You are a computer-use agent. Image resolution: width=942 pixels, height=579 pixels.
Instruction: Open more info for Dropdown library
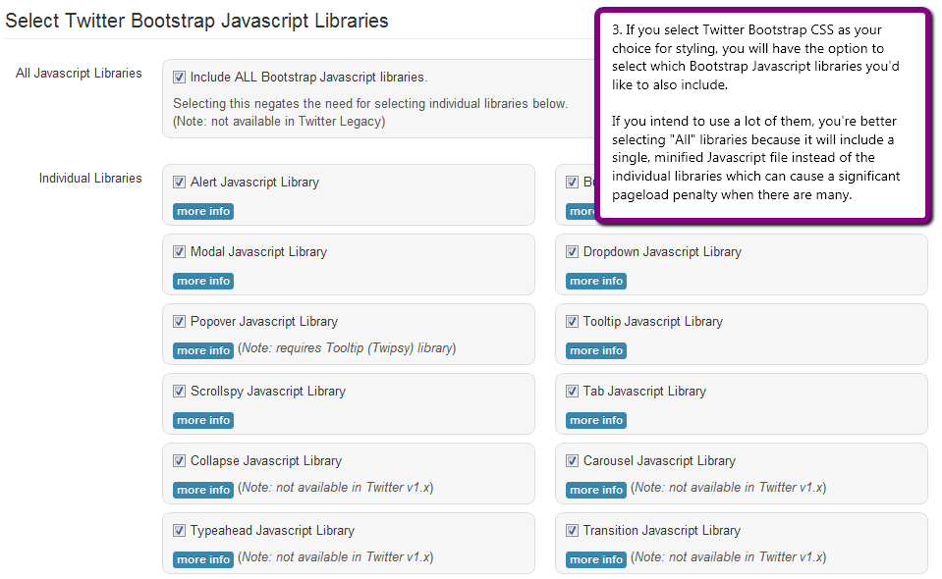point(596,281)
